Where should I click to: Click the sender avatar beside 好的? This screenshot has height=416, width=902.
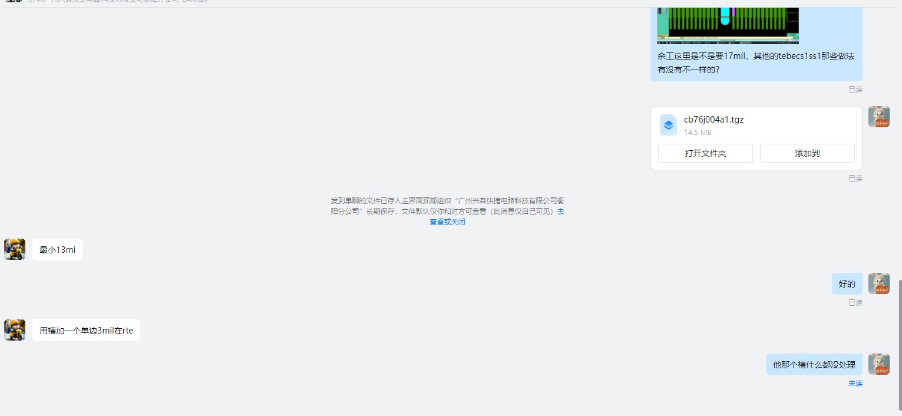(879, 283)
